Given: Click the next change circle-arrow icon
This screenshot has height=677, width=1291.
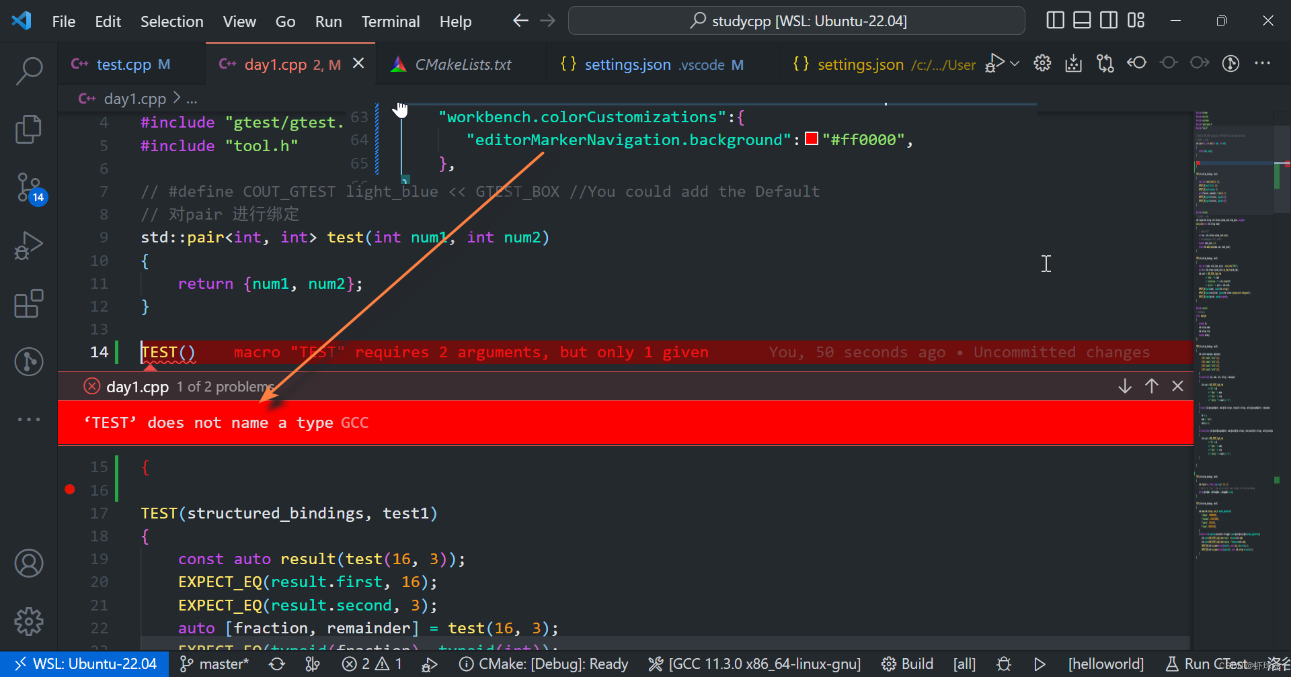Looking at the screenshot, I should pos(1200,62).
